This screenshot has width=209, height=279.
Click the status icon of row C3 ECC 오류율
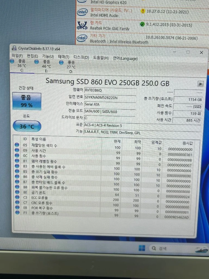tap(17, 197)
